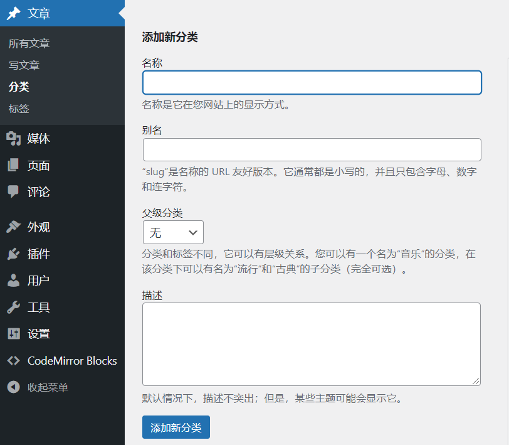Select the 分类 submenu item
This screenshot has height=445, width=509.
(19, 87)
